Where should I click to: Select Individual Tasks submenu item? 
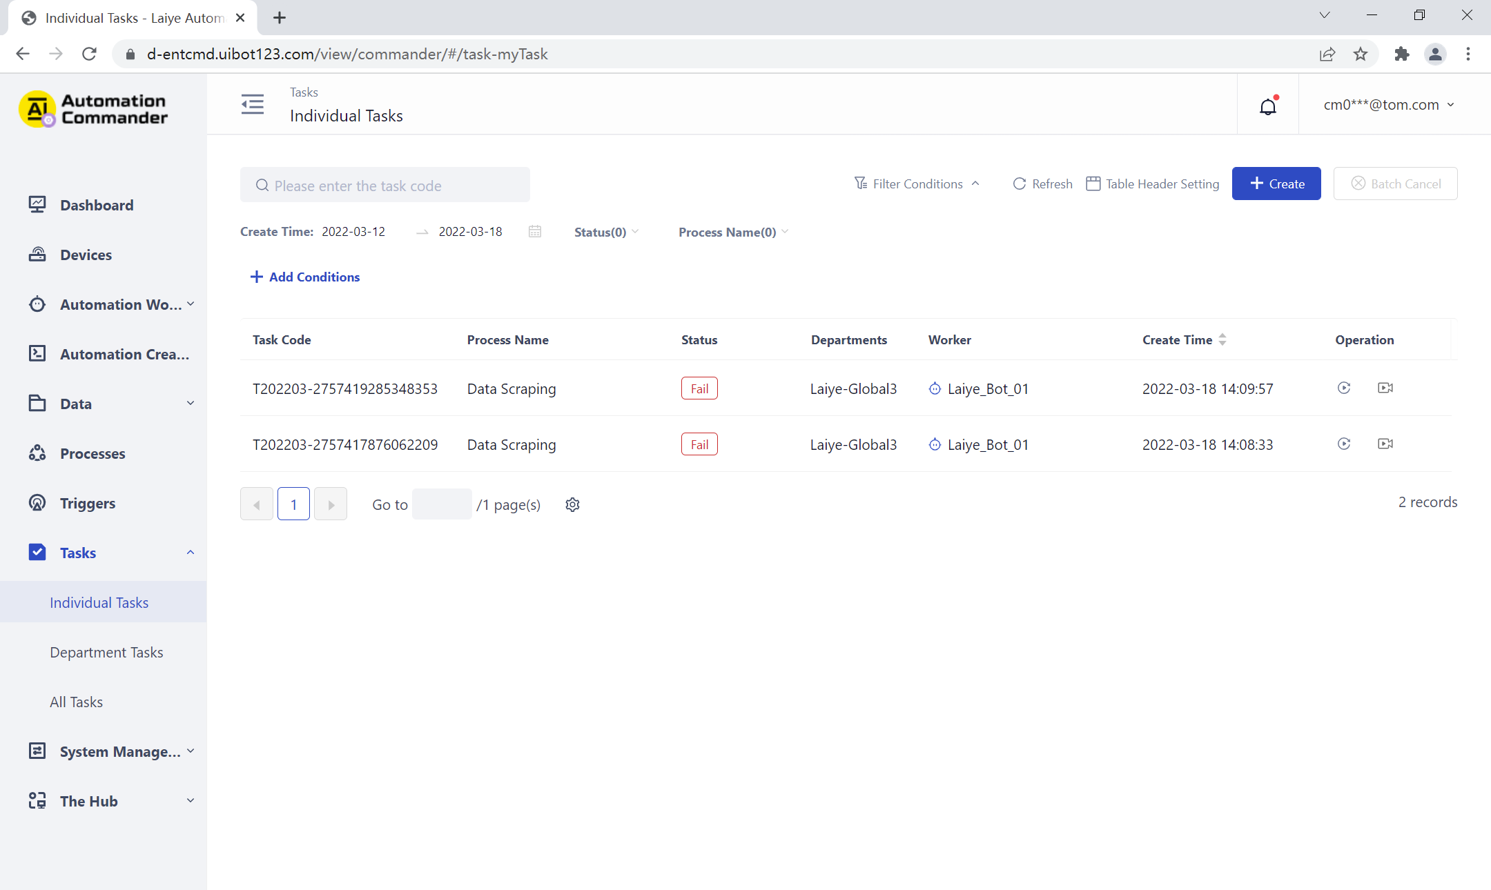(104, 602)
